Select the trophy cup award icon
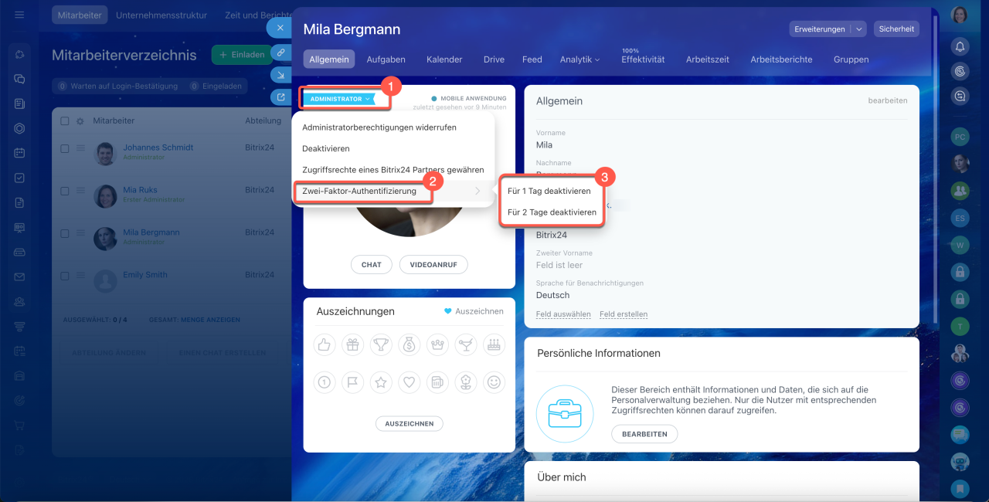The height and width of the screenshot is (502, 989). click(x=381, y=345)
